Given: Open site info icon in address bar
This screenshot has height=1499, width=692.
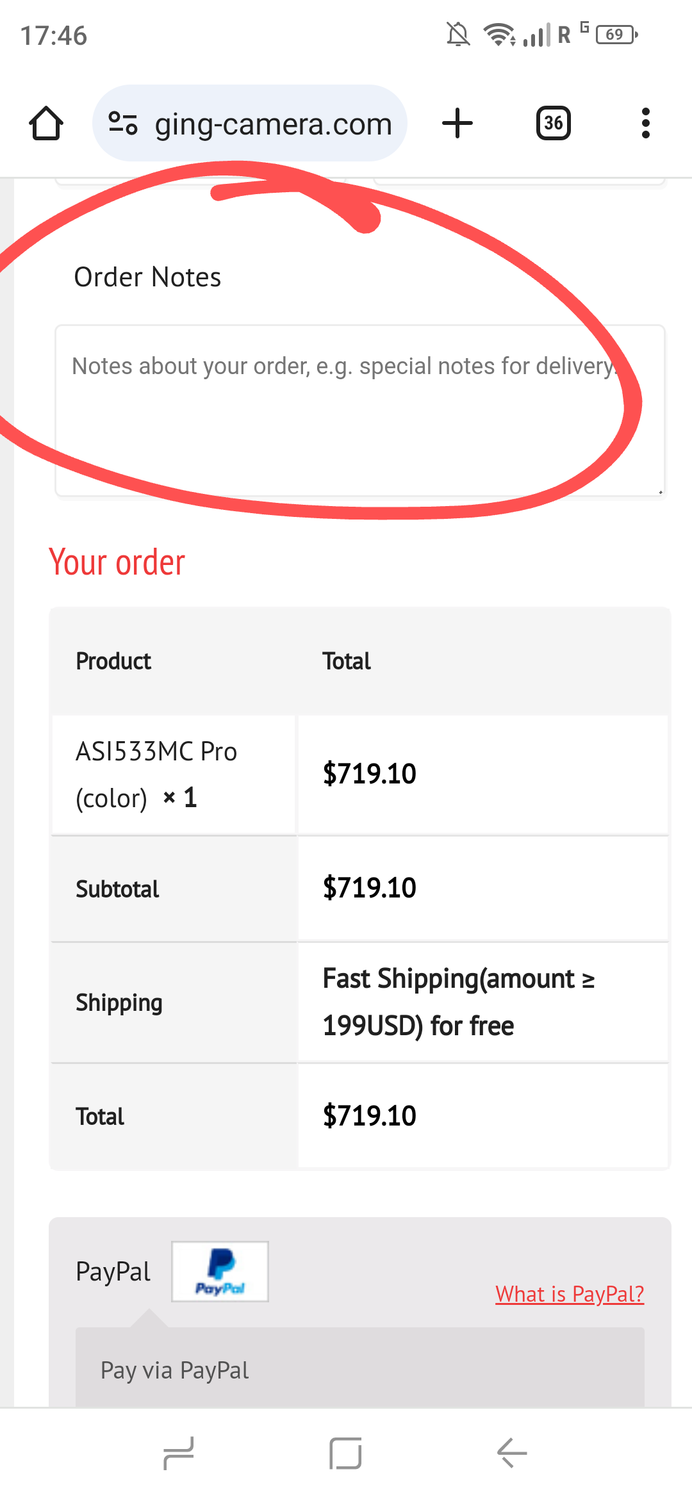Looking at the screenshot, I should 122,123.
